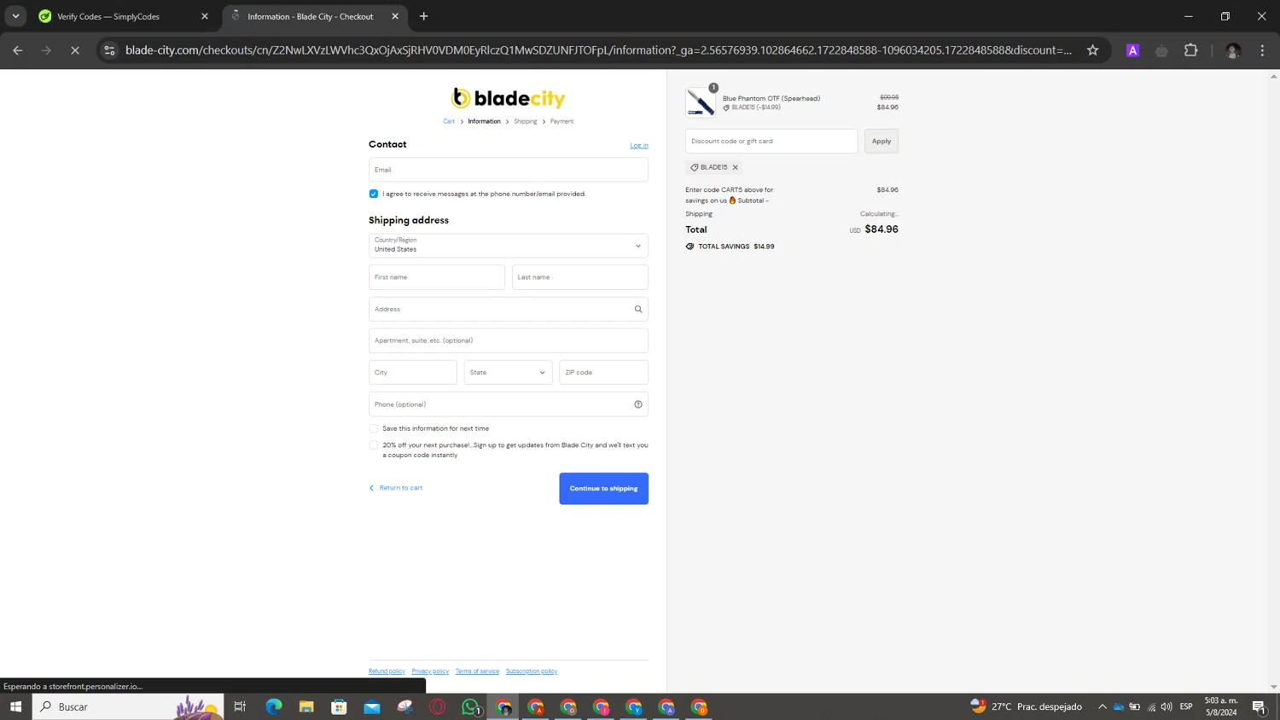Go to the Cart breadcrumb step
This screenshot has height=720, width=1280.
pyautogui.click(x=448, y=121)
